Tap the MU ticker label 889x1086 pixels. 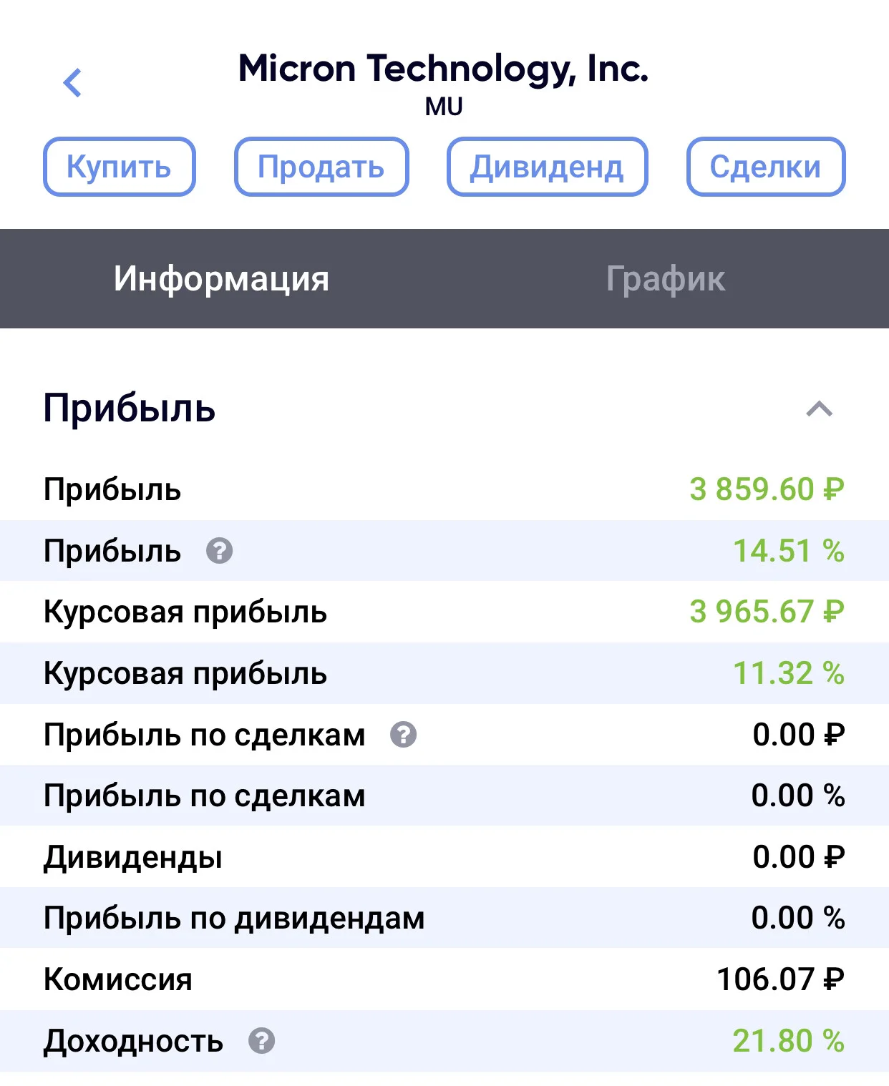(444, 107)
